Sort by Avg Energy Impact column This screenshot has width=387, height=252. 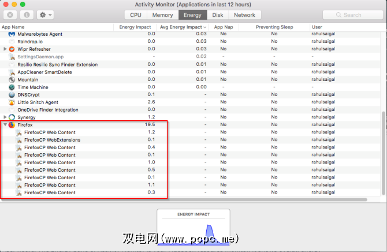click(183, 27)
